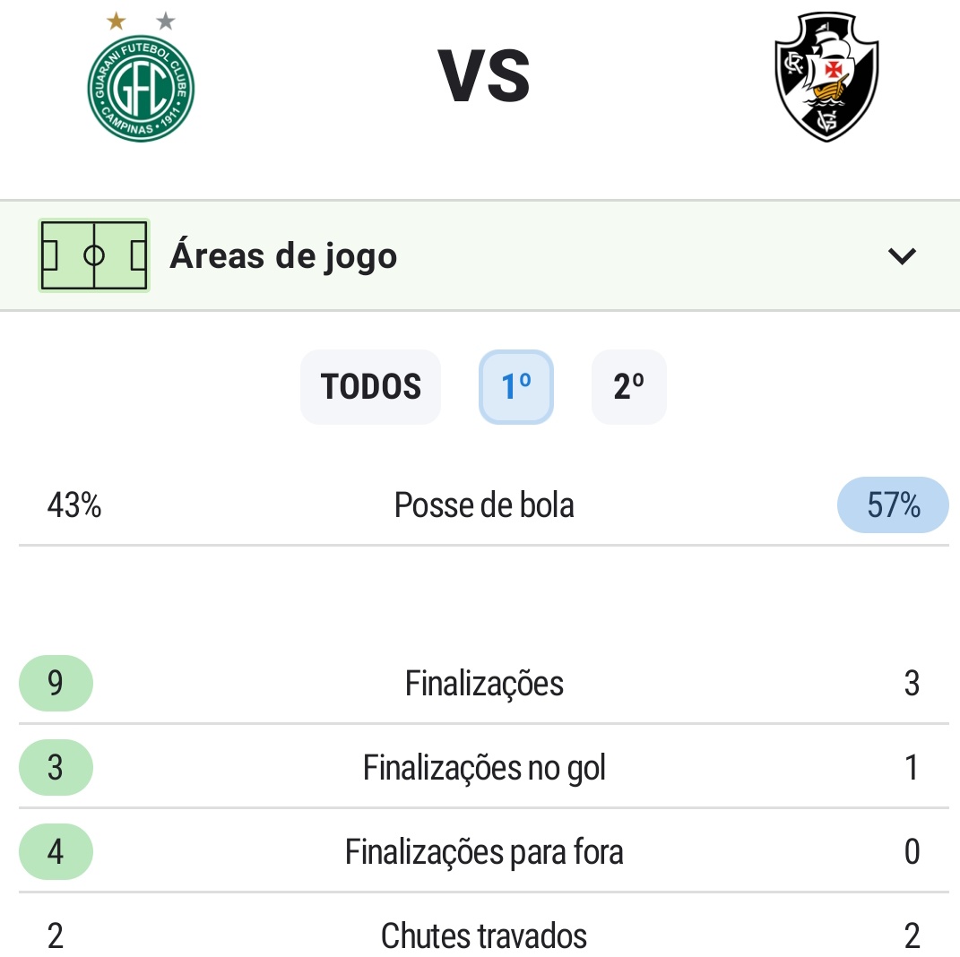This screenshot has width=960, height=957.
Task: Click the green 4 shots-off-target badge
Action: (x=56, y=851)
